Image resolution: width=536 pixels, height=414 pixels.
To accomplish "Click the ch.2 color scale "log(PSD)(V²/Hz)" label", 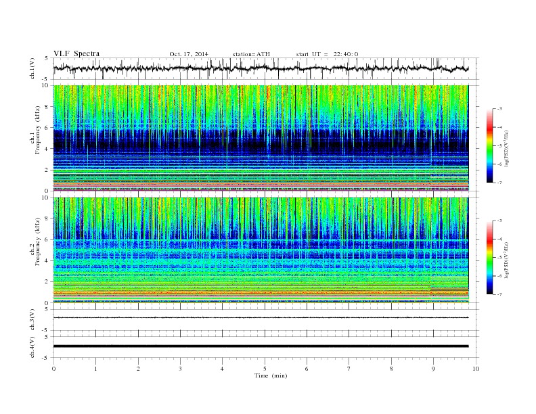I will pyautogui.click(x=507, y=260).
